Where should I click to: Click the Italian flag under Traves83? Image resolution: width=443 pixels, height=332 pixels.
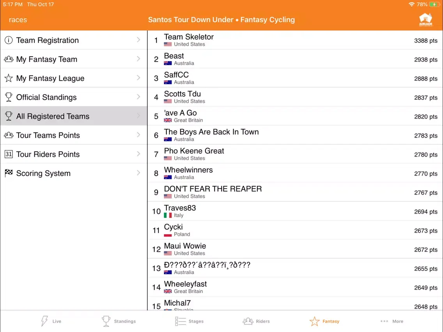click(x=168, y=215)
